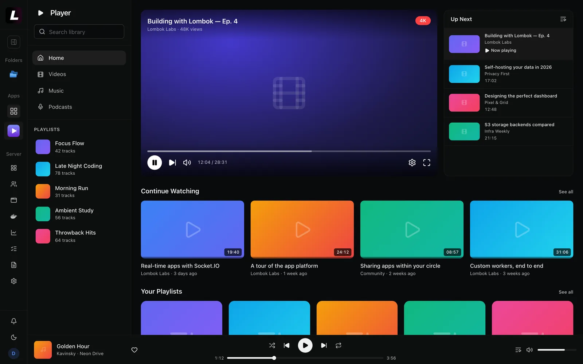Screen dimensions: 583x364
Task: Mute the music player volume
Action: click(x=529, y=350)
